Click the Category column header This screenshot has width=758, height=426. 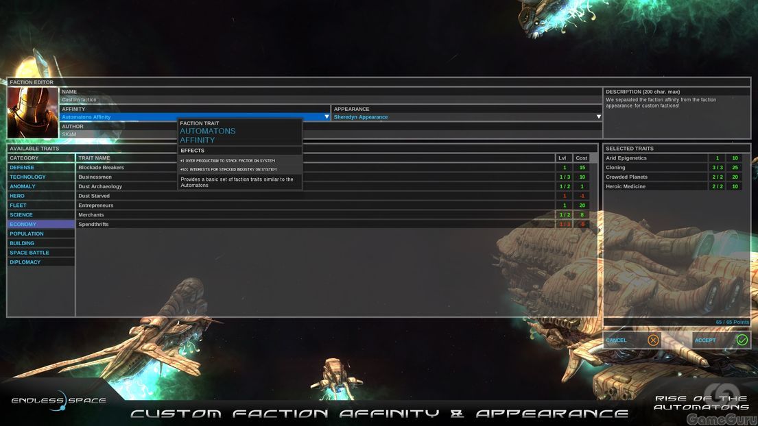point(41,158)
